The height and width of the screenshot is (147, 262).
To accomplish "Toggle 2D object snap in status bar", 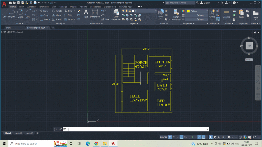I will pyautogui.click(x=203, y=137).
